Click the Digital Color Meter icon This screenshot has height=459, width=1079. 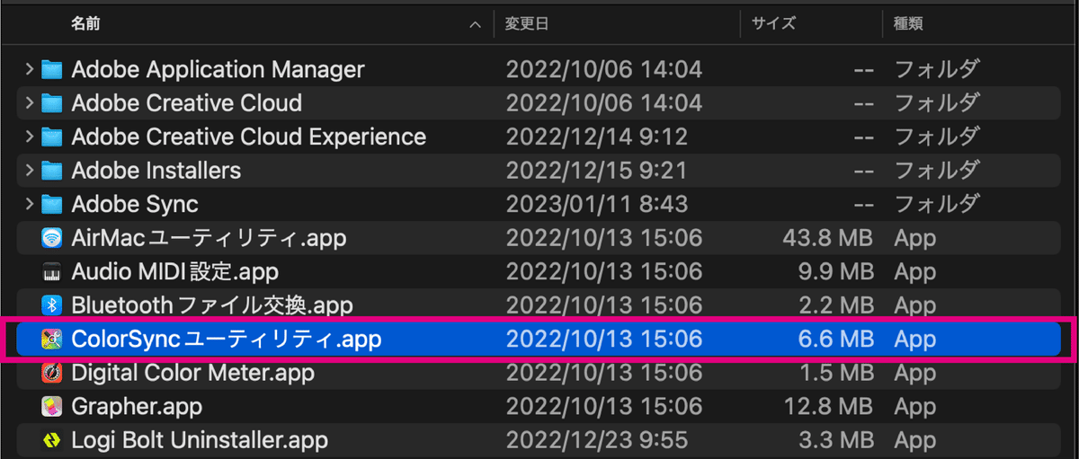click(x=52, y=373)
